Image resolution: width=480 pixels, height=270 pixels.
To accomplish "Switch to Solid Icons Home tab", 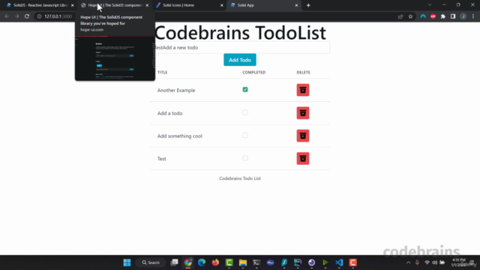I will click(x=190, y=5).
